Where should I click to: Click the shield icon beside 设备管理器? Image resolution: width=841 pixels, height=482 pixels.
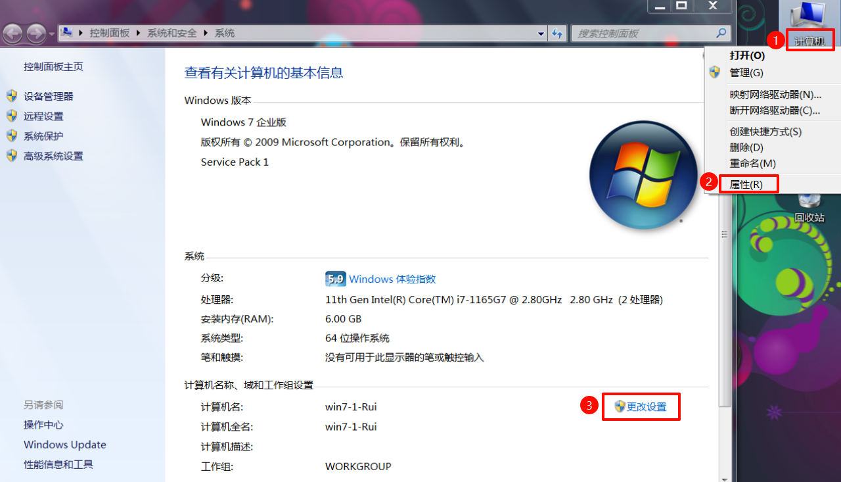(x=12, y=96)
